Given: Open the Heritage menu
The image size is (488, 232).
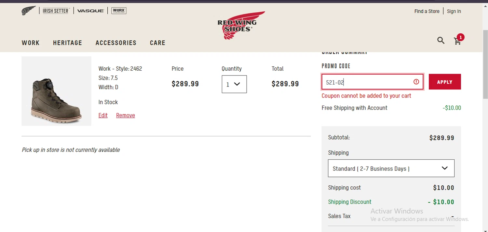Looking at the screenshot, I should coord(68,43).
